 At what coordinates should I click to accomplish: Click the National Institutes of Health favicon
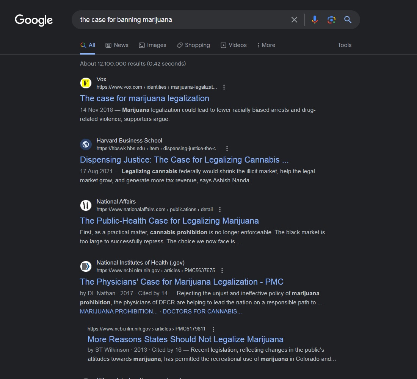(86, 266)
